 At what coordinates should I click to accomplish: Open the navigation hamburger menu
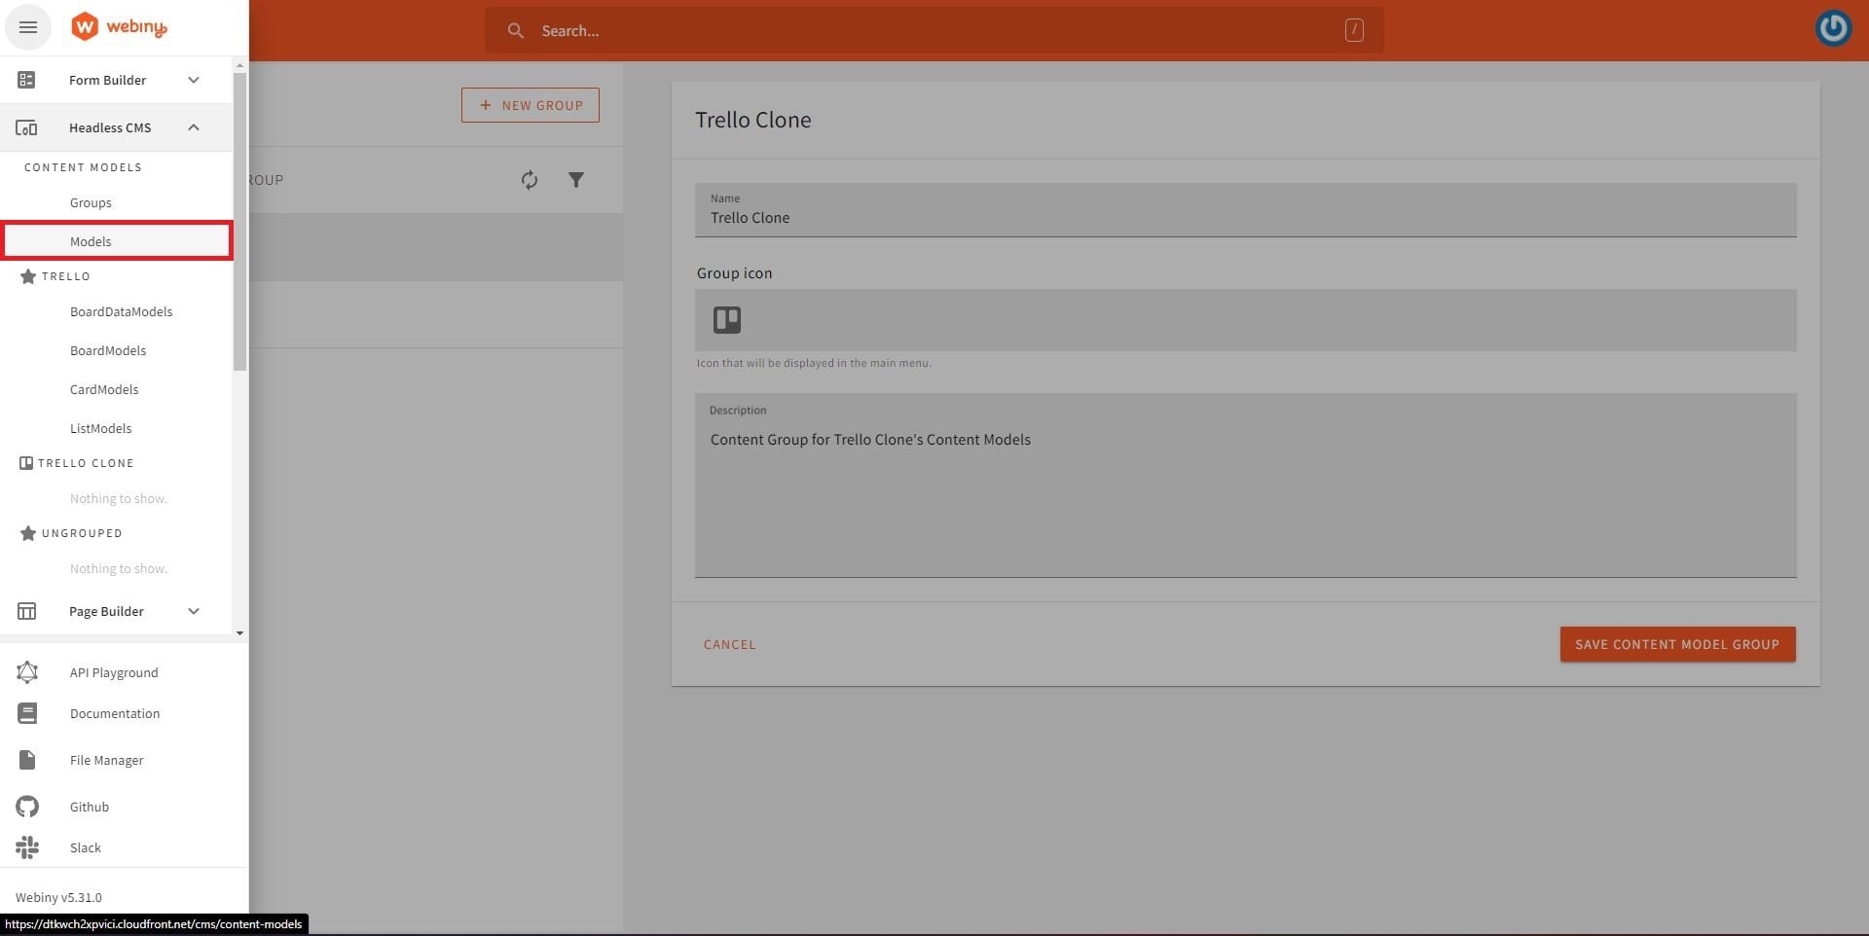pyautogui.click(x=28, y=26)
